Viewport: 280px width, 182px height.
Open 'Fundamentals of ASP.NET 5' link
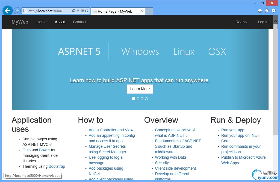click(178, 146)
